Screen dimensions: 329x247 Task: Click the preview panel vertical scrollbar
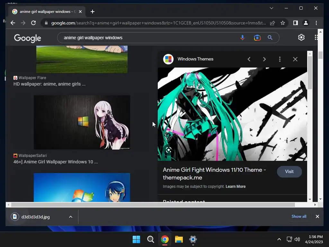point(310,72)
